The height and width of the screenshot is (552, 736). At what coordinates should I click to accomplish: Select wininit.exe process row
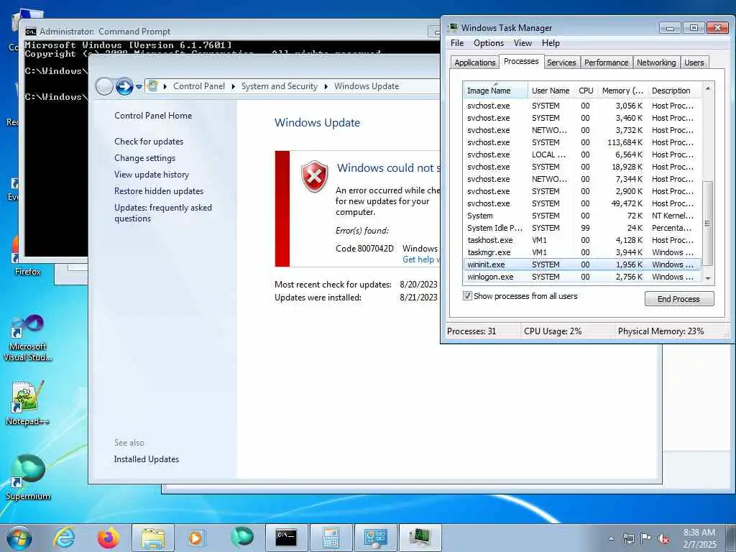coord(582,264)
